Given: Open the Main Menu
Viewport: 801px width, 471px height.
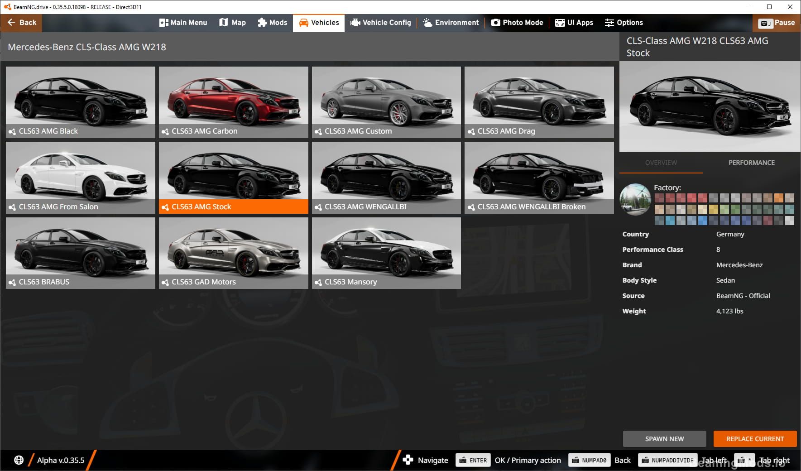Looking at the screenshot, I should pos(183,23).
